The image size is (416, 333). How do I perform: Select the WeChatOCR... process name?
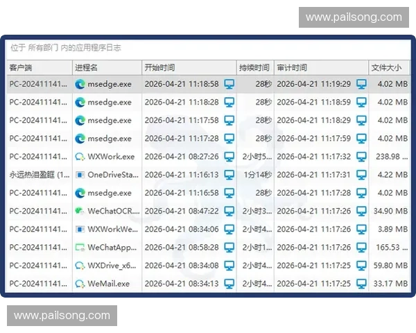pos(114,211)
